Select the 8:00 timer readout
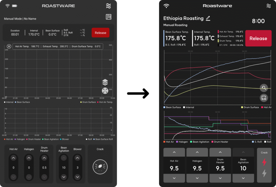 coord(258,21)
